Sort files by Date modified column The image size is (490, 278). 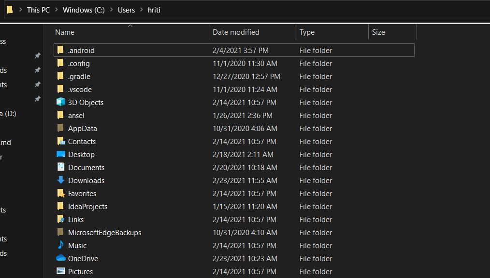pos(236,32)
